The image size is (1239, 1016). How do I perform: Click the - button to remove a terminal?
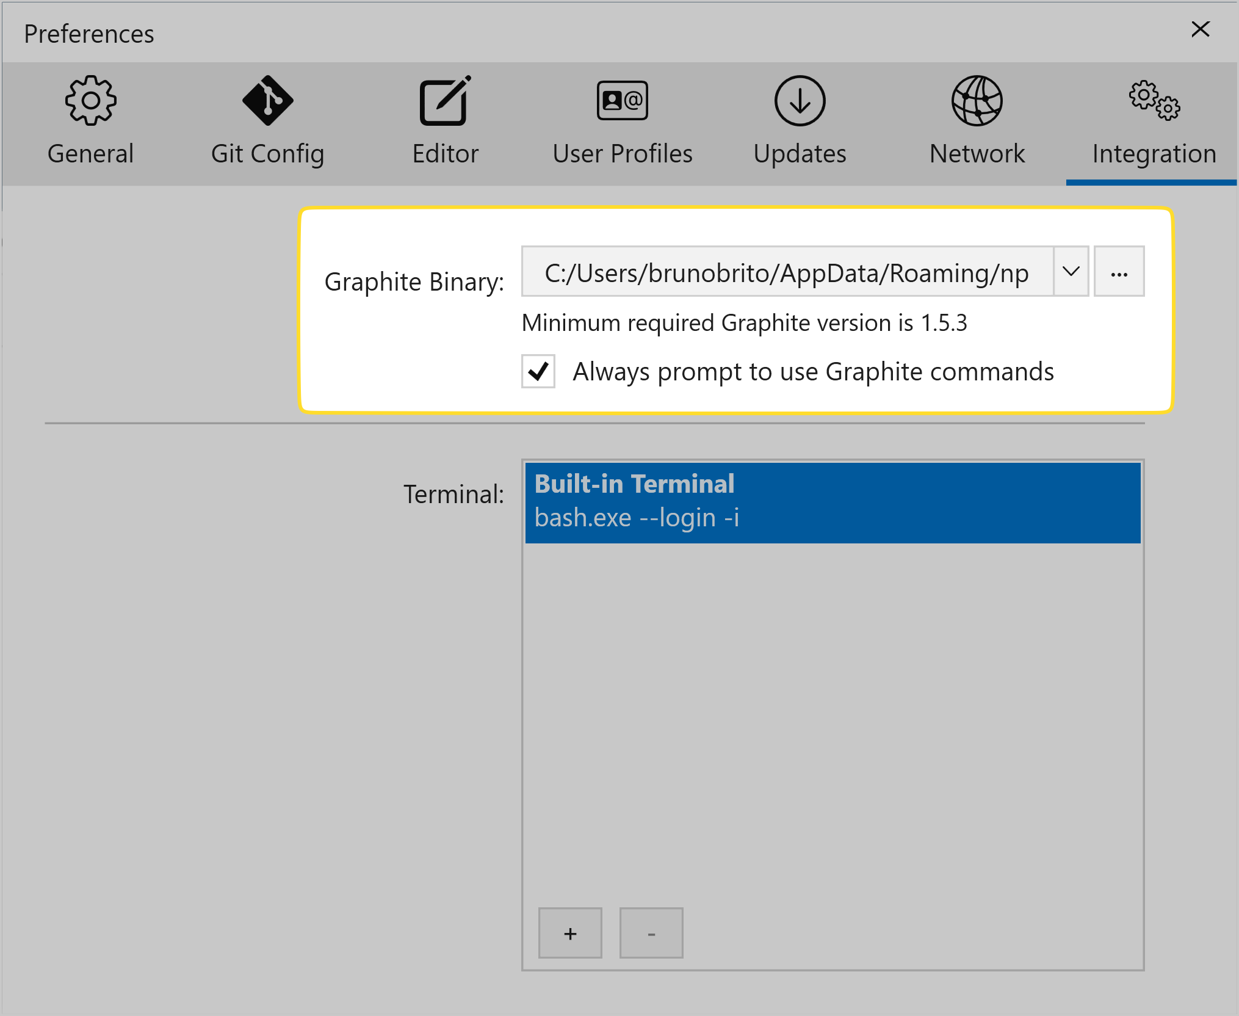pyautogui.click(x=651, y=932)
